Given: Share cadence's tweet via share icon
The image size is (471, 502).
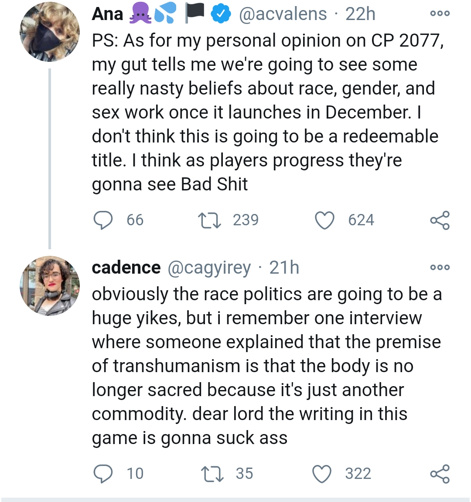Looking at the screenshot, I should pyautogui.click(x=440, y=474).
